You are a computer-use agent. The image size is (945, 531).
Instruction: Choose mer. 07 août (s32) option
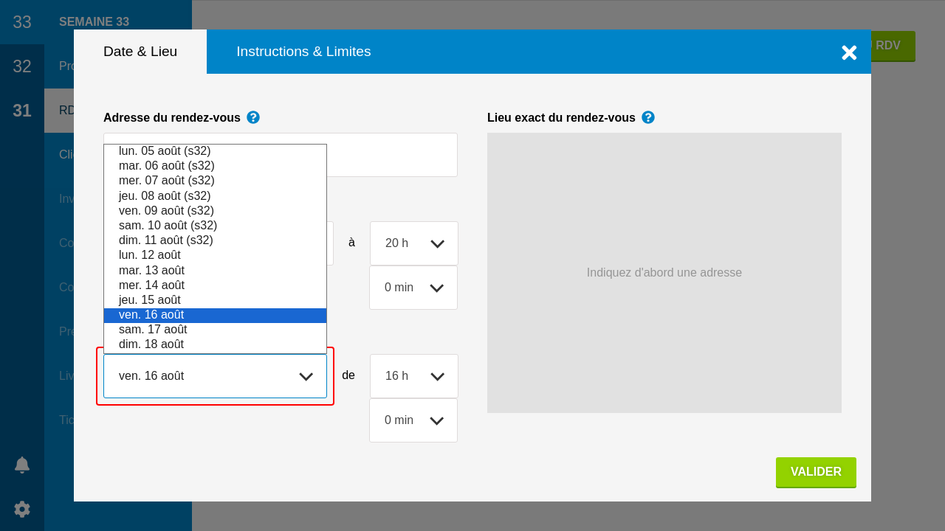point(167,181)
